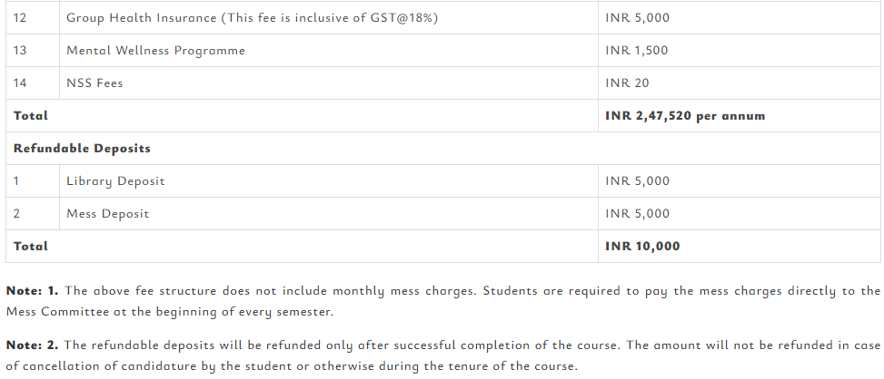Screen dimensions: 884x379
Task: Select the Mental Wellness Programme row label
Action: [x=155, y=51]
